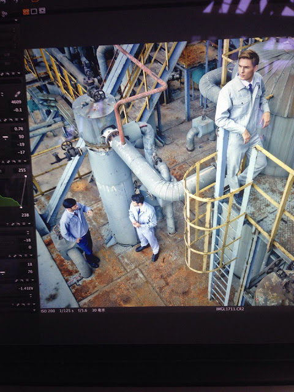Click the 30 毫米 focal length readout
The height and width of the screenshot is (392, 294).
click(99, 311)
